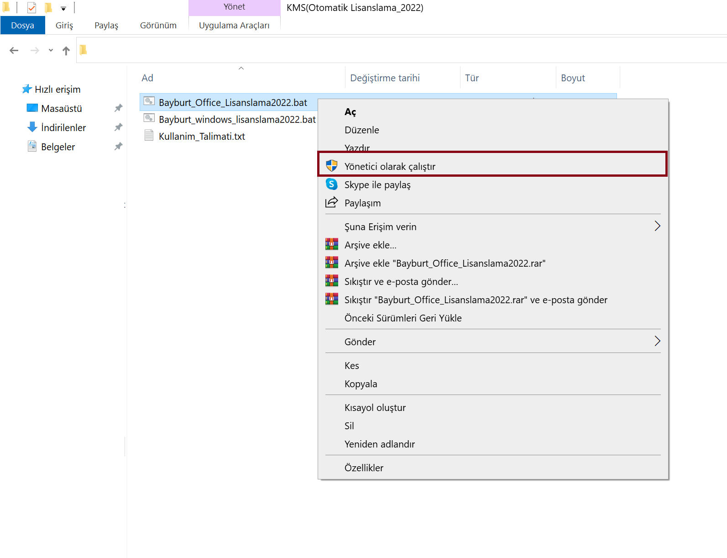This screenshot has width=727, height=558.
Task: Click the Kullanim_Talimati.txt file icon
Action: (x=149, y=136)
